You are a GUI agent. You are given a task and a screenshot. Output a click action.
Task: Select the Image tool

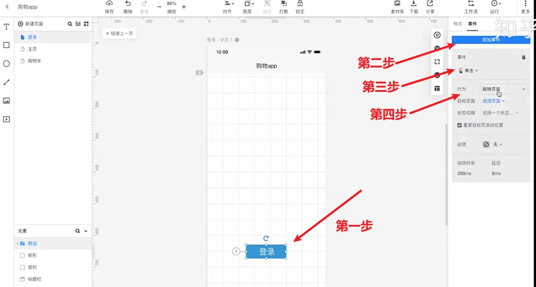coord(6,101)
